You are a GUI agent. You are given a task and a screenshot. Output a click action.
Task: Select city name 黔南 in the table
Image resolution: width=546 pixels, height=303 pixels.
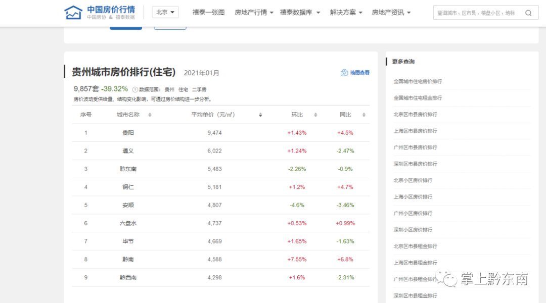coord(128,259)
